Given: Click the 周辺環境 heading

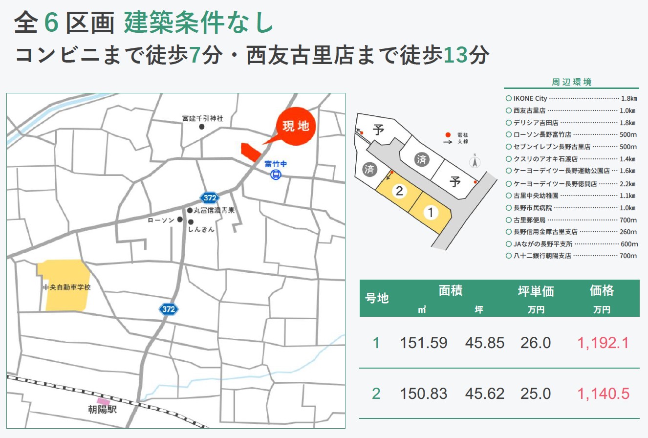Looking at the screenshot, I should point(571,82).
